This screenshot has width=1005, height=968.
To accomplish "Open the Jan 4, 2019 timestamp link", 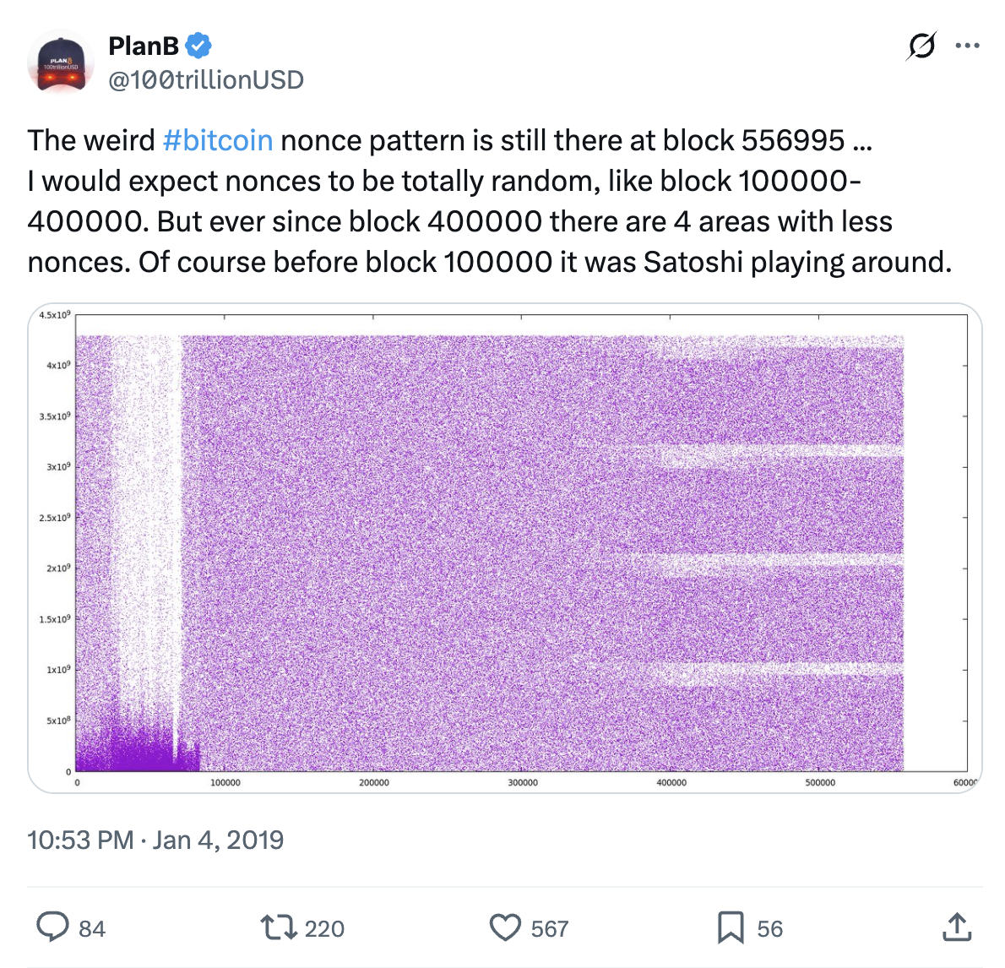I will pos(155,840).
